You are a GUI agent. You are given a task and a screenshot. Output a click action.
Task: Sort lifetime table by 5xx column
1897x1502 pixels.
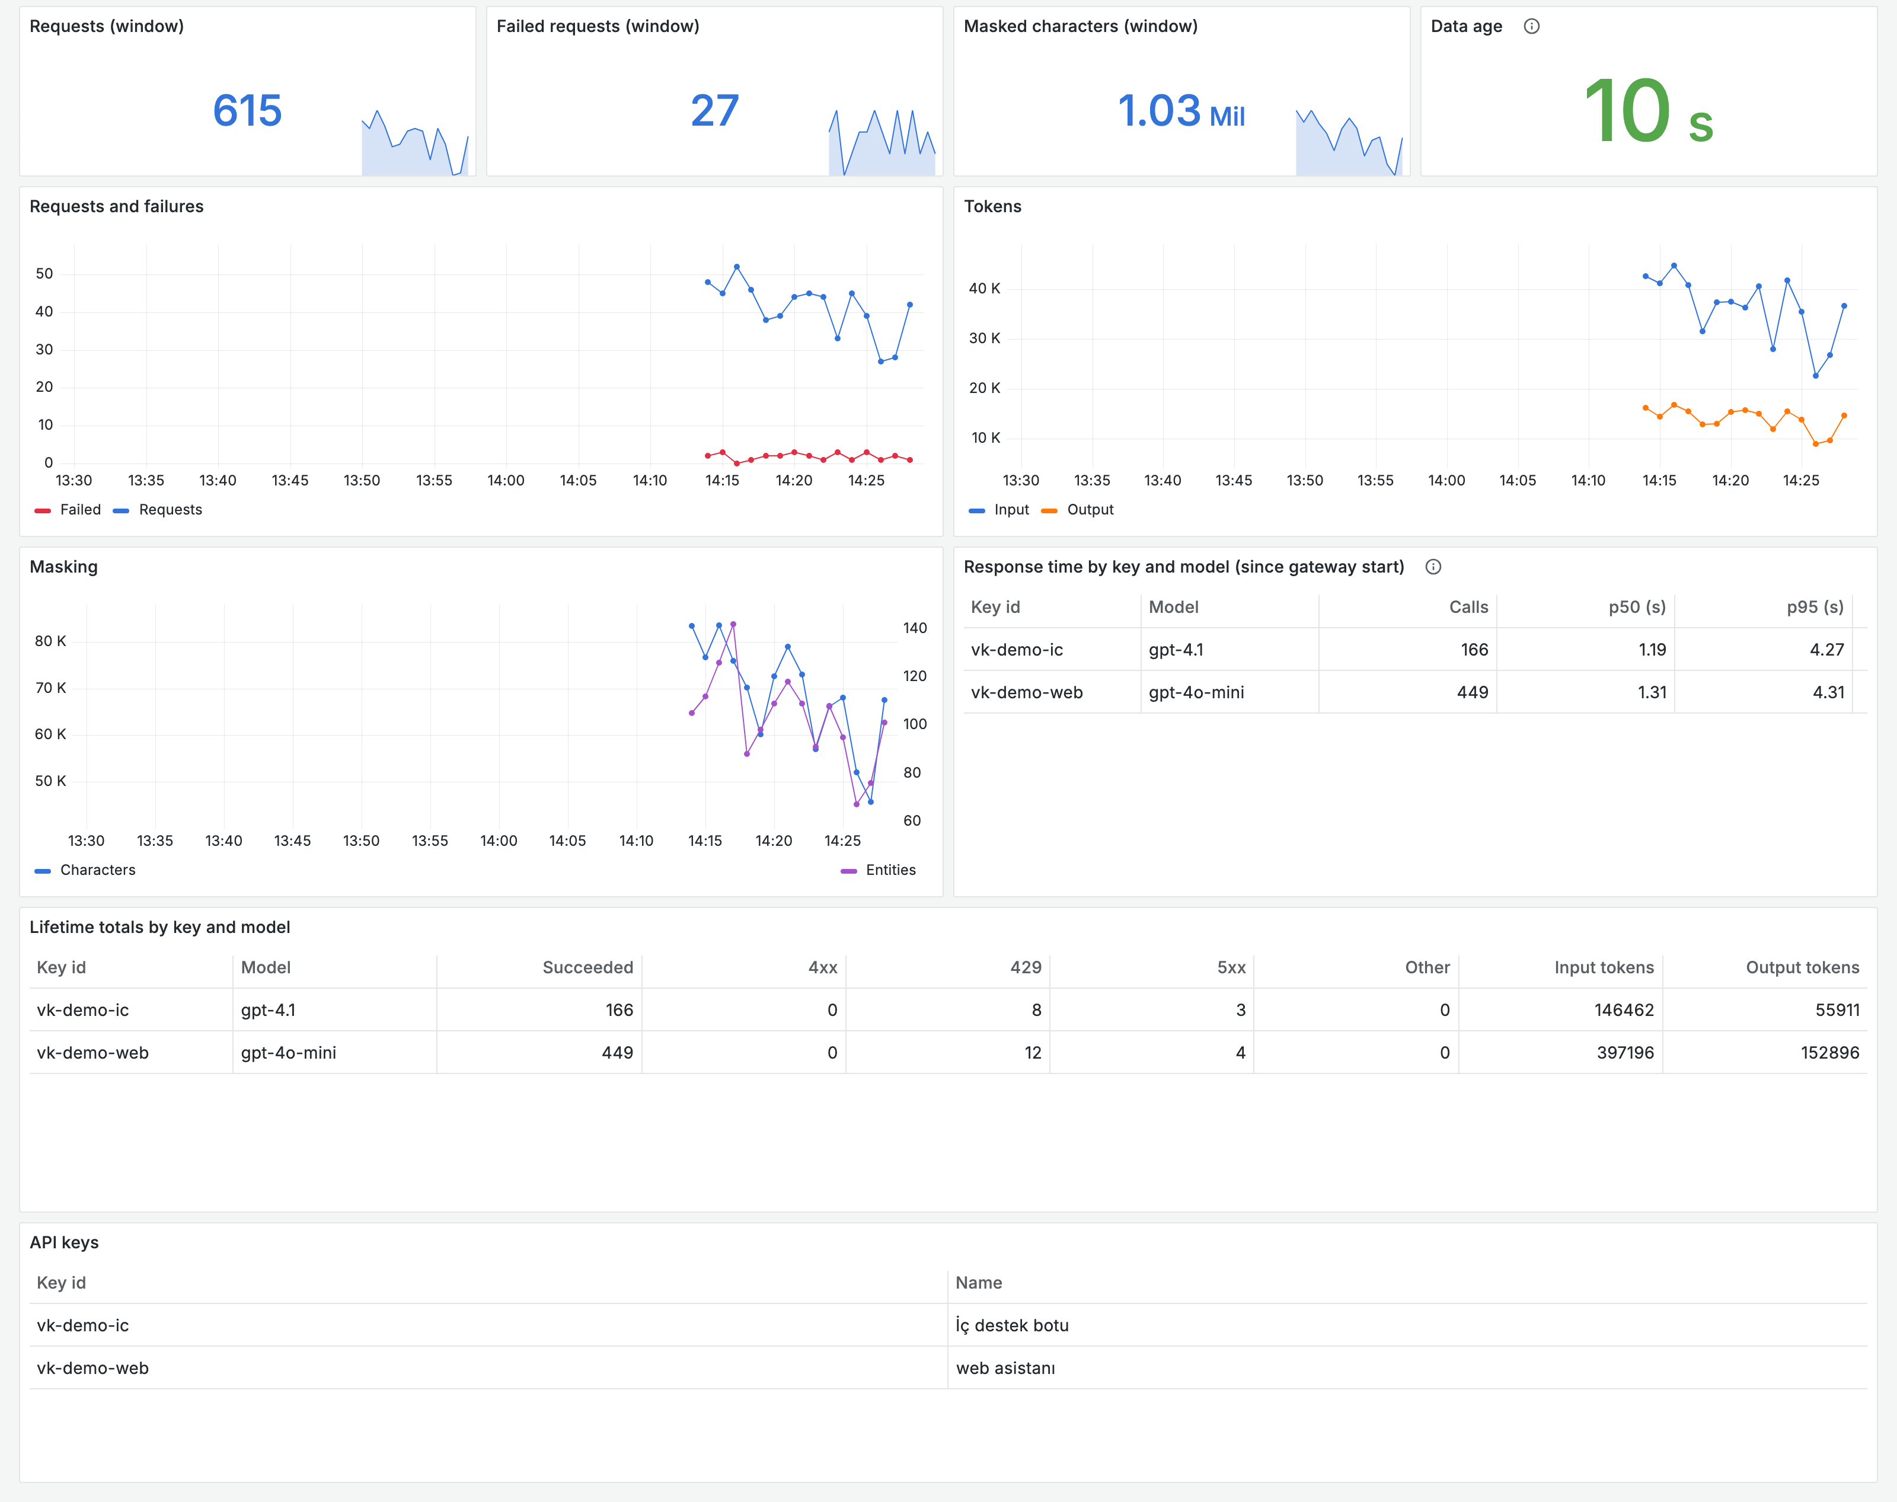(x=1231, y=968)
